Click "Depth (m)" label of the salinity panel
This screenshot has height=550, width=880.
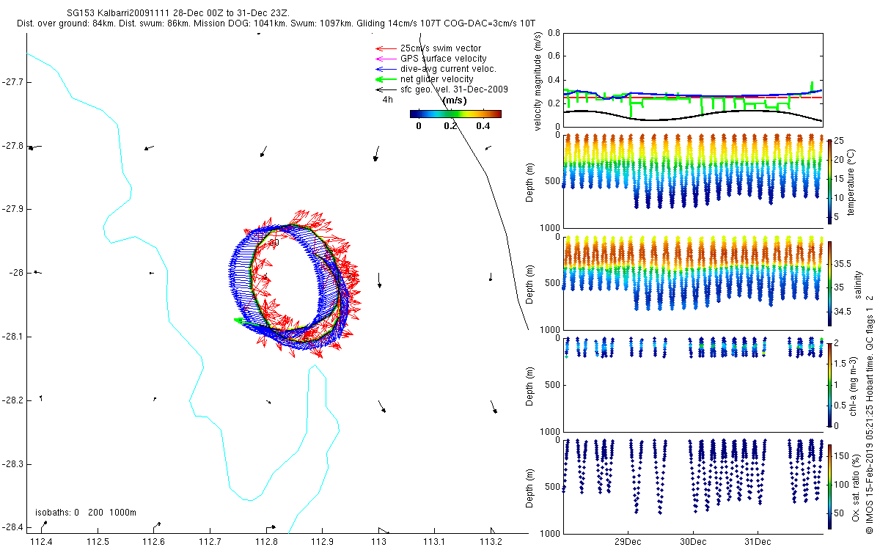click(531, 283)
